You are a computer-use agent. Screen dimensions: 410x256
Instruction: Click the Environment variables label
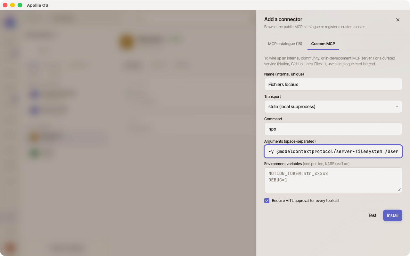[x=283, y=164]
